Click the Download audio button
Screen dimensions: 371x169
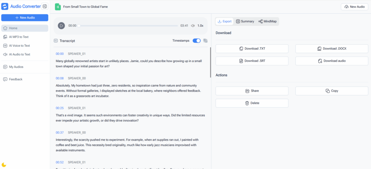point(332,61)
